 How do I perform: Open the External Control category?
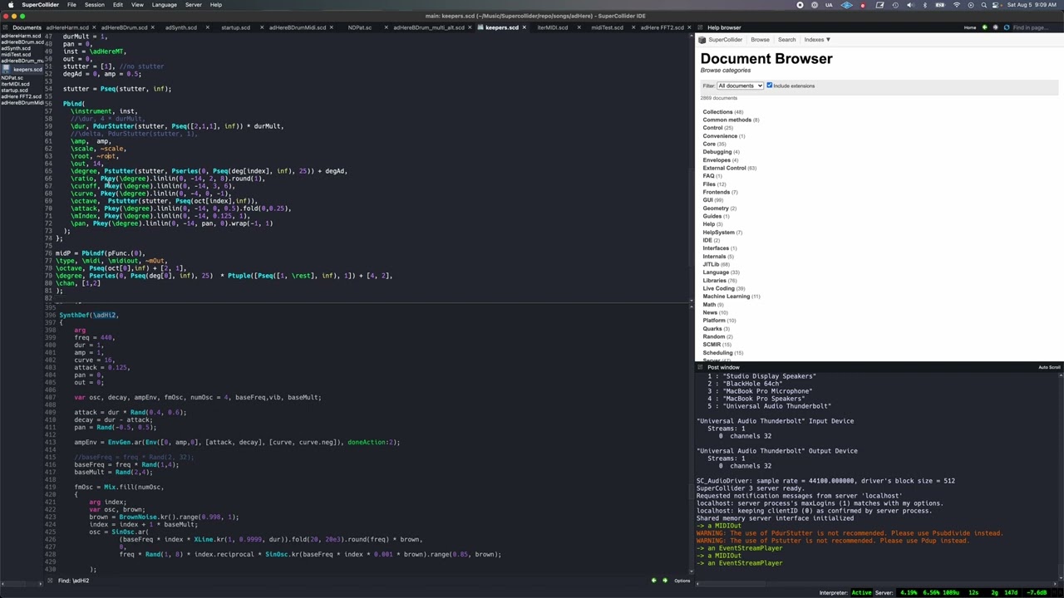(724, 169)
